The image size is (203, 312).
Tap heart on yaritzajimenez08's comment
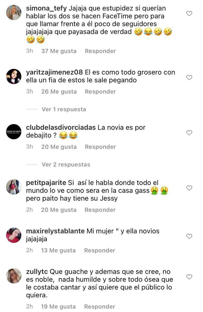pyautogui.click(x=189, y=77)
